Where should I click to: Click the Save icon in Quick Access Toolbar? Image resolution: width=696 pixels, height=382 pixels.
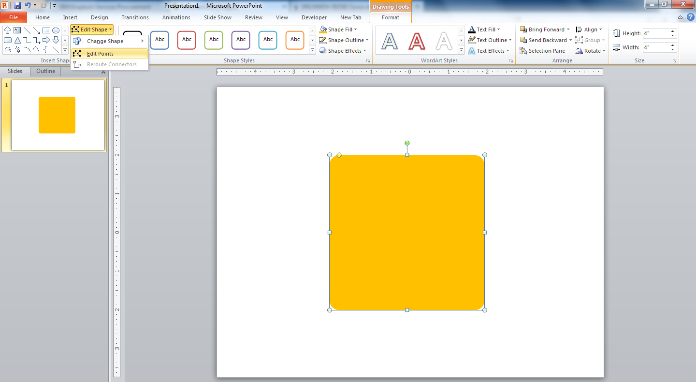(x=17, y=6)
